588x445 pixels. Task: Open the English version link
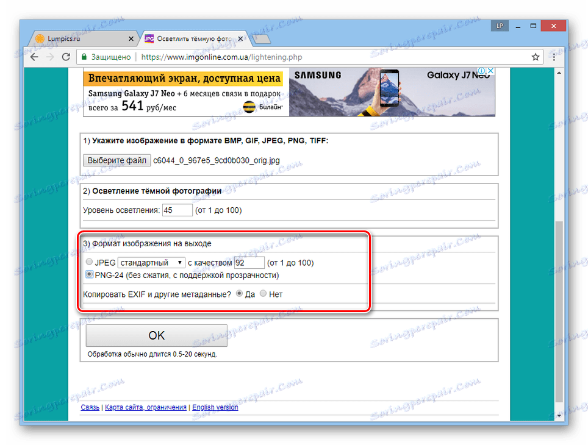[x=215, y=407]
